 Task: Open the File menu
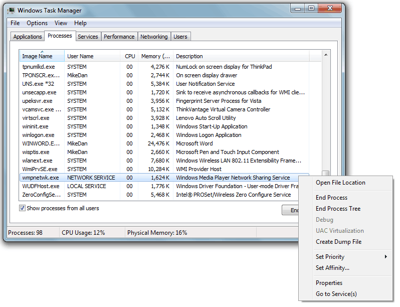coord(15,23)
